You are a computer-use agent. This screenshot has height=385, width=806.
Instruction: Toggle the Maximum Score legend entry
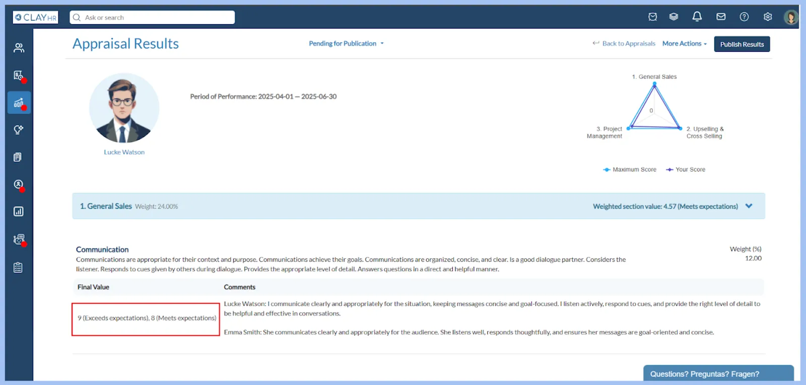(630, 170)
